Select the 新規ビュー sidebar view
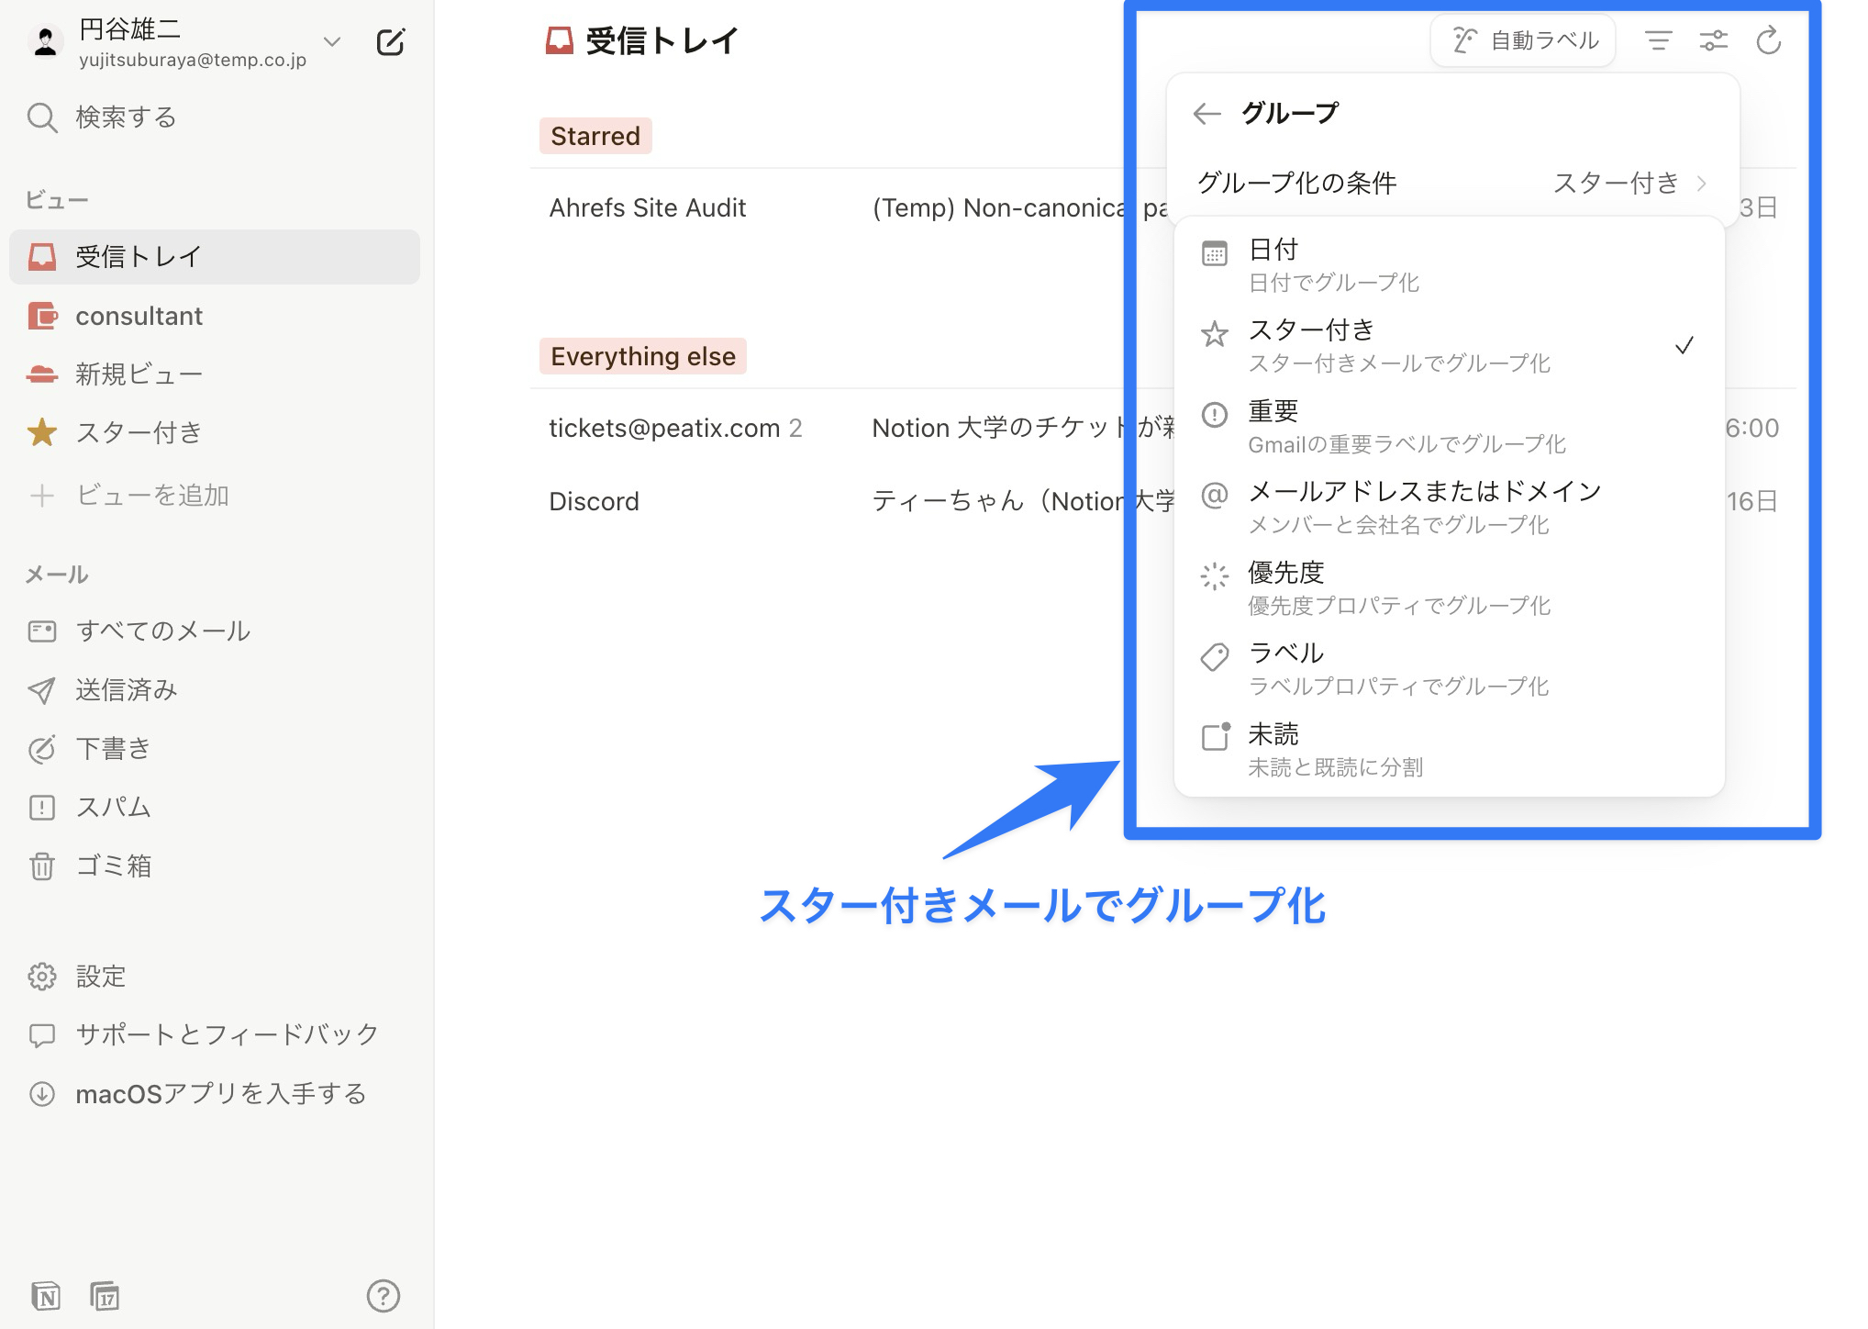 215,374
